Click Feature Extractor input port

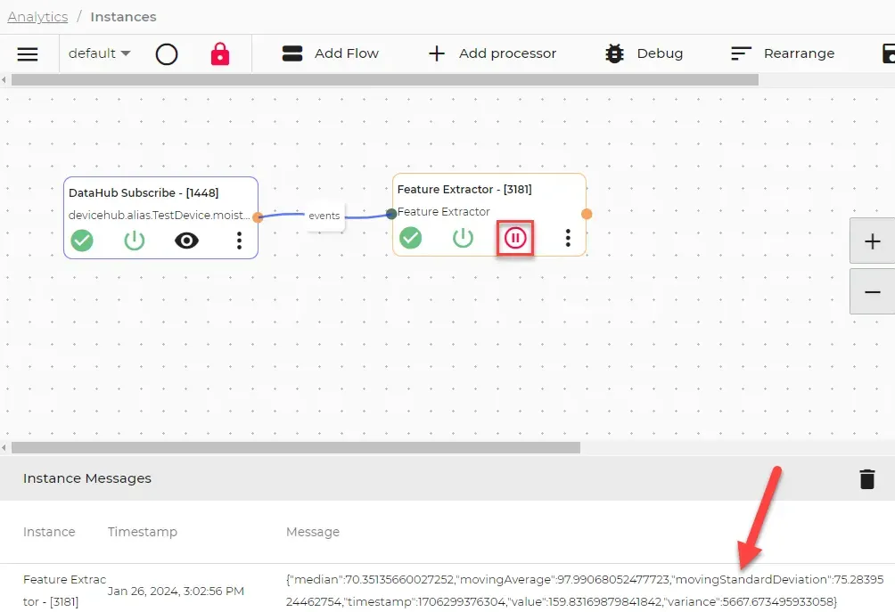391,214
